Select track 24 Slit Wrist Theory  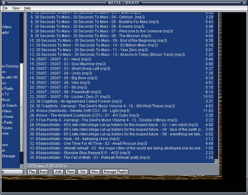[121, 106]
